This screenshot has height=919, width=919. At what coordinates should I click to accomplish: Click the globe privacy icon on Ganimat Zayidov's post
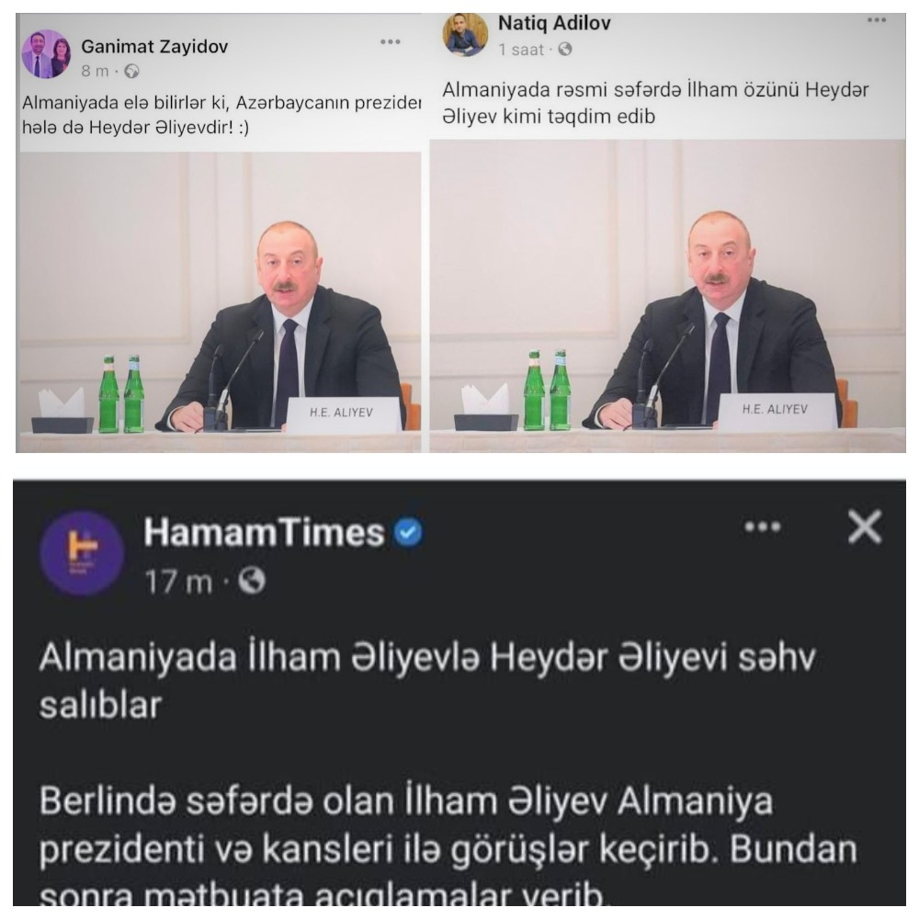tap(131, 72)
